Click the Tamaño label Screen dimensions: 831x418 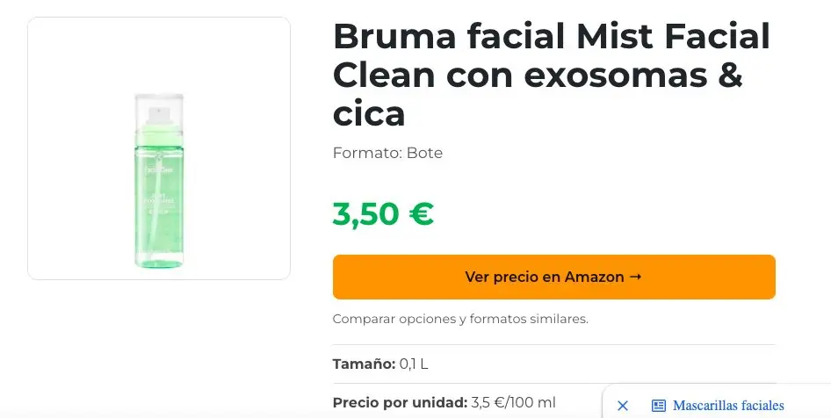[364, 364]
